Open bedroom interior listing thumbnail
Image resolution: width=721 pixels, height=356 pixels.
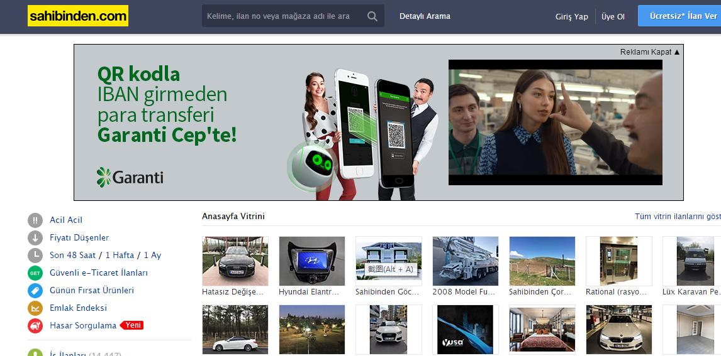(x=542, y=330)
